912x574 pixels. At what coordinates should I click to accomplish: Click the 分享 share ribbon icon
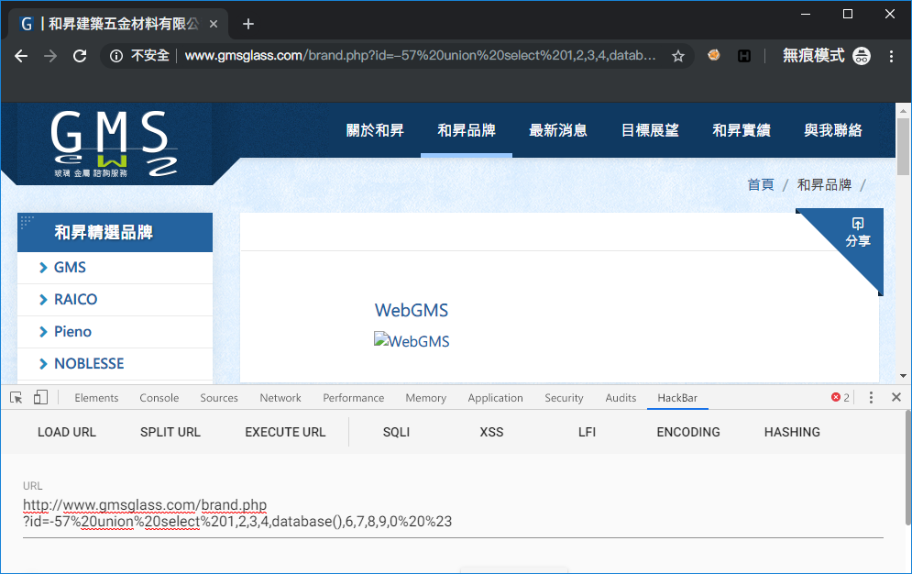tap(857, 233)
